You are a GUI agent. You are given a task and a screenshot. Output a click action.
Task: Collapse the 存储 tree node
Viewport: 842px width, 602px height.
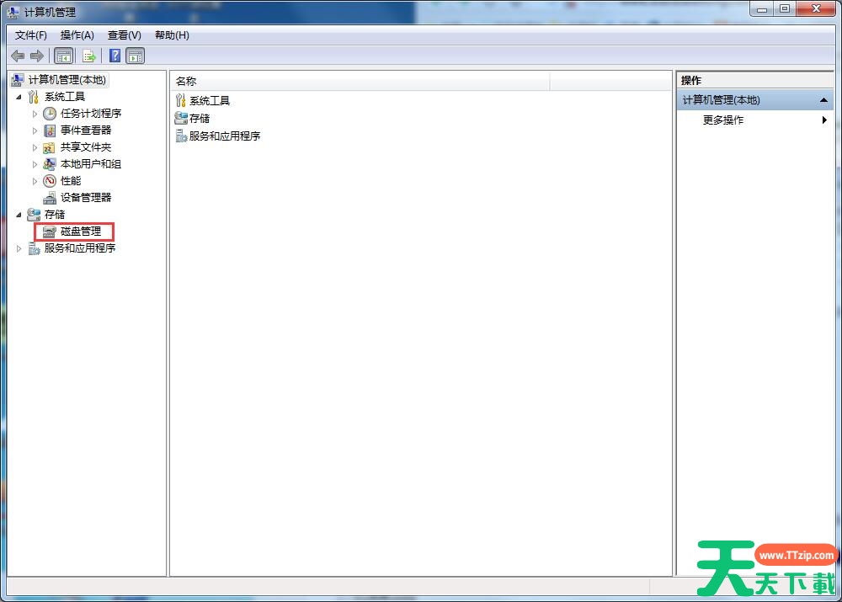click(19, 215)
